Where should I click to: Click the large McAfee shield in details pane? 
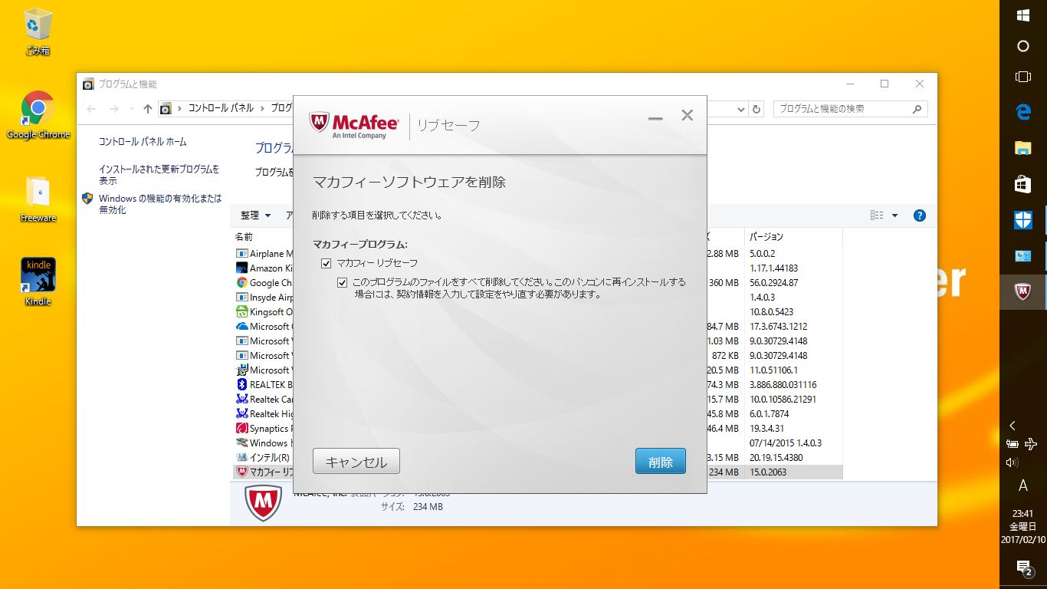(x=263, y=503)
